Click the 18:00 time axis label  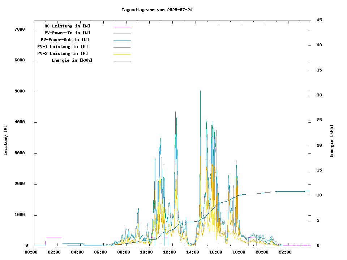pyautogui.click(x=239, y=252)
